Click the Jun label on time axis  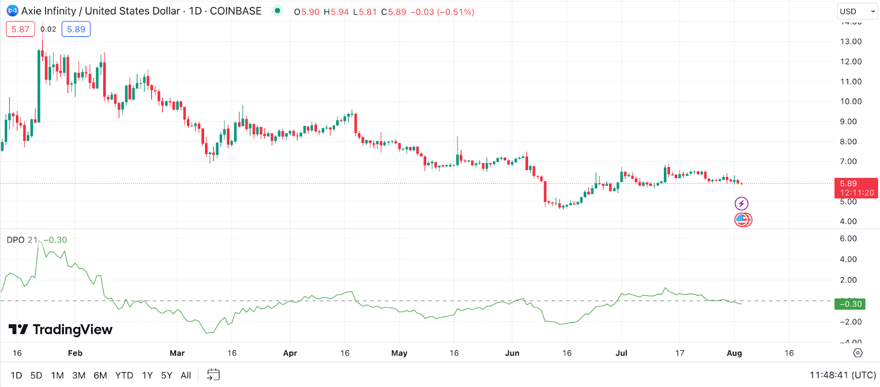tap(512, 353)
